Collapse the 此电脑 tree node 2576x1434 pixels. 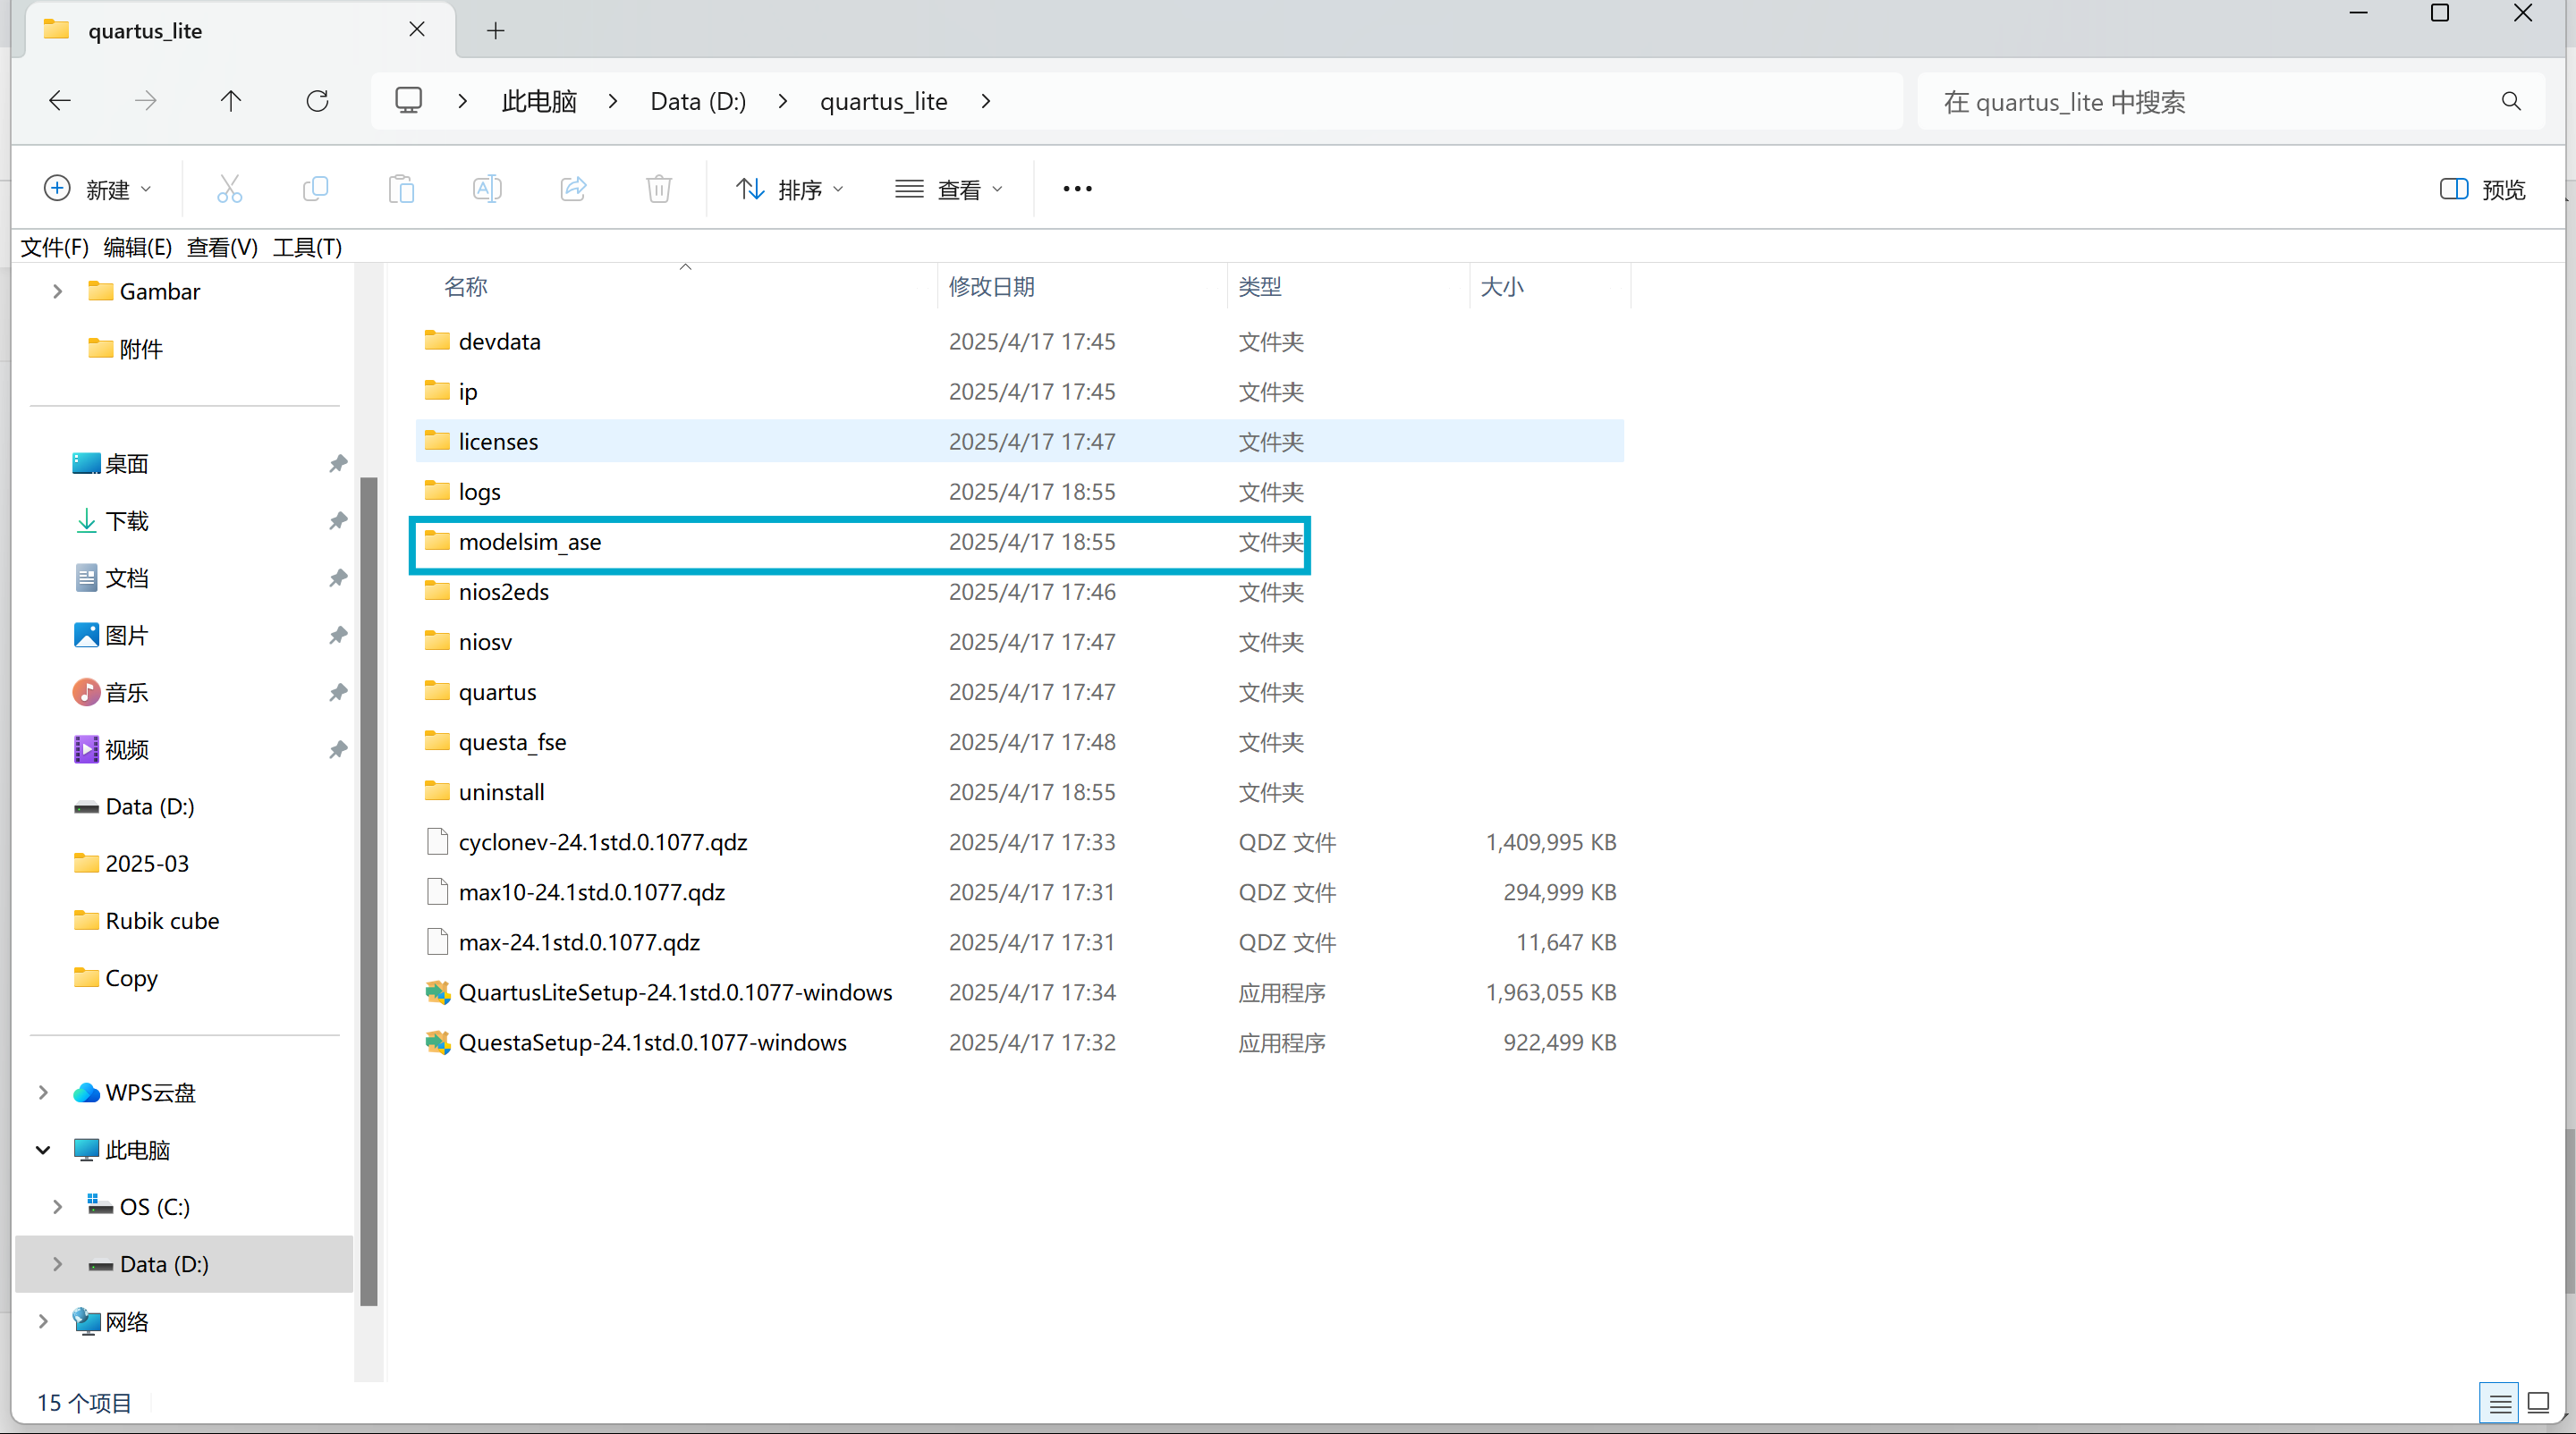click(x=43, y=1151)
